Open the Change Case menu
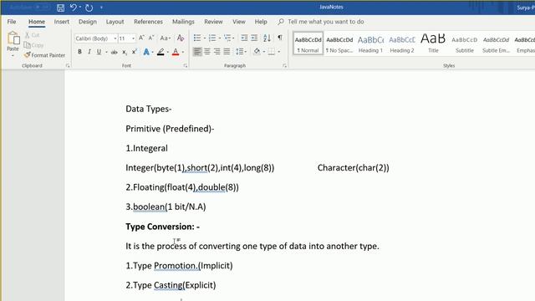 click(x=166, y=38)
